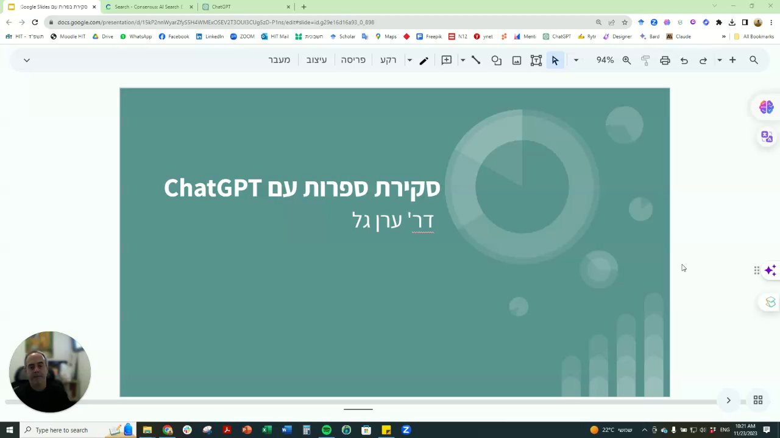Click the רקע background button
The height and width of the screenshot is (438, 780).
[388, 60]
